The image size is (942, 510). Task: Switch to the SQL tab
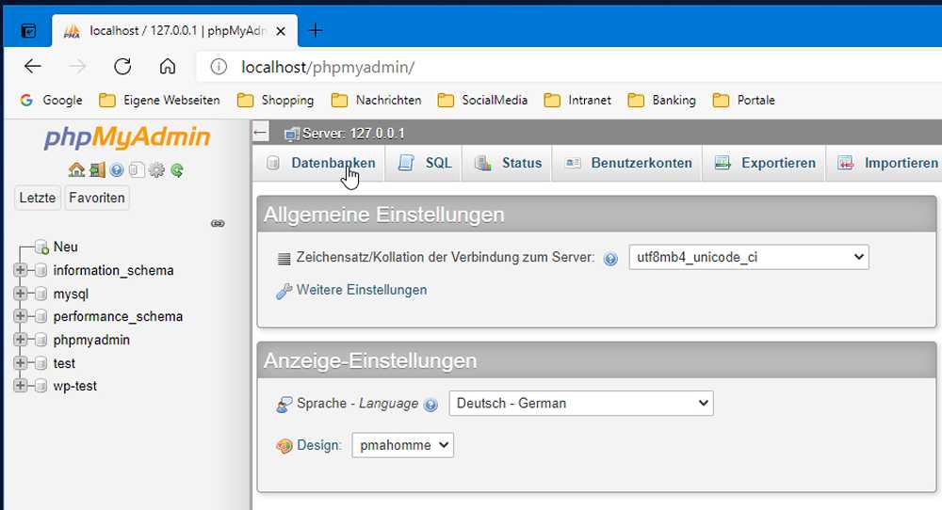tap(424, 163)
